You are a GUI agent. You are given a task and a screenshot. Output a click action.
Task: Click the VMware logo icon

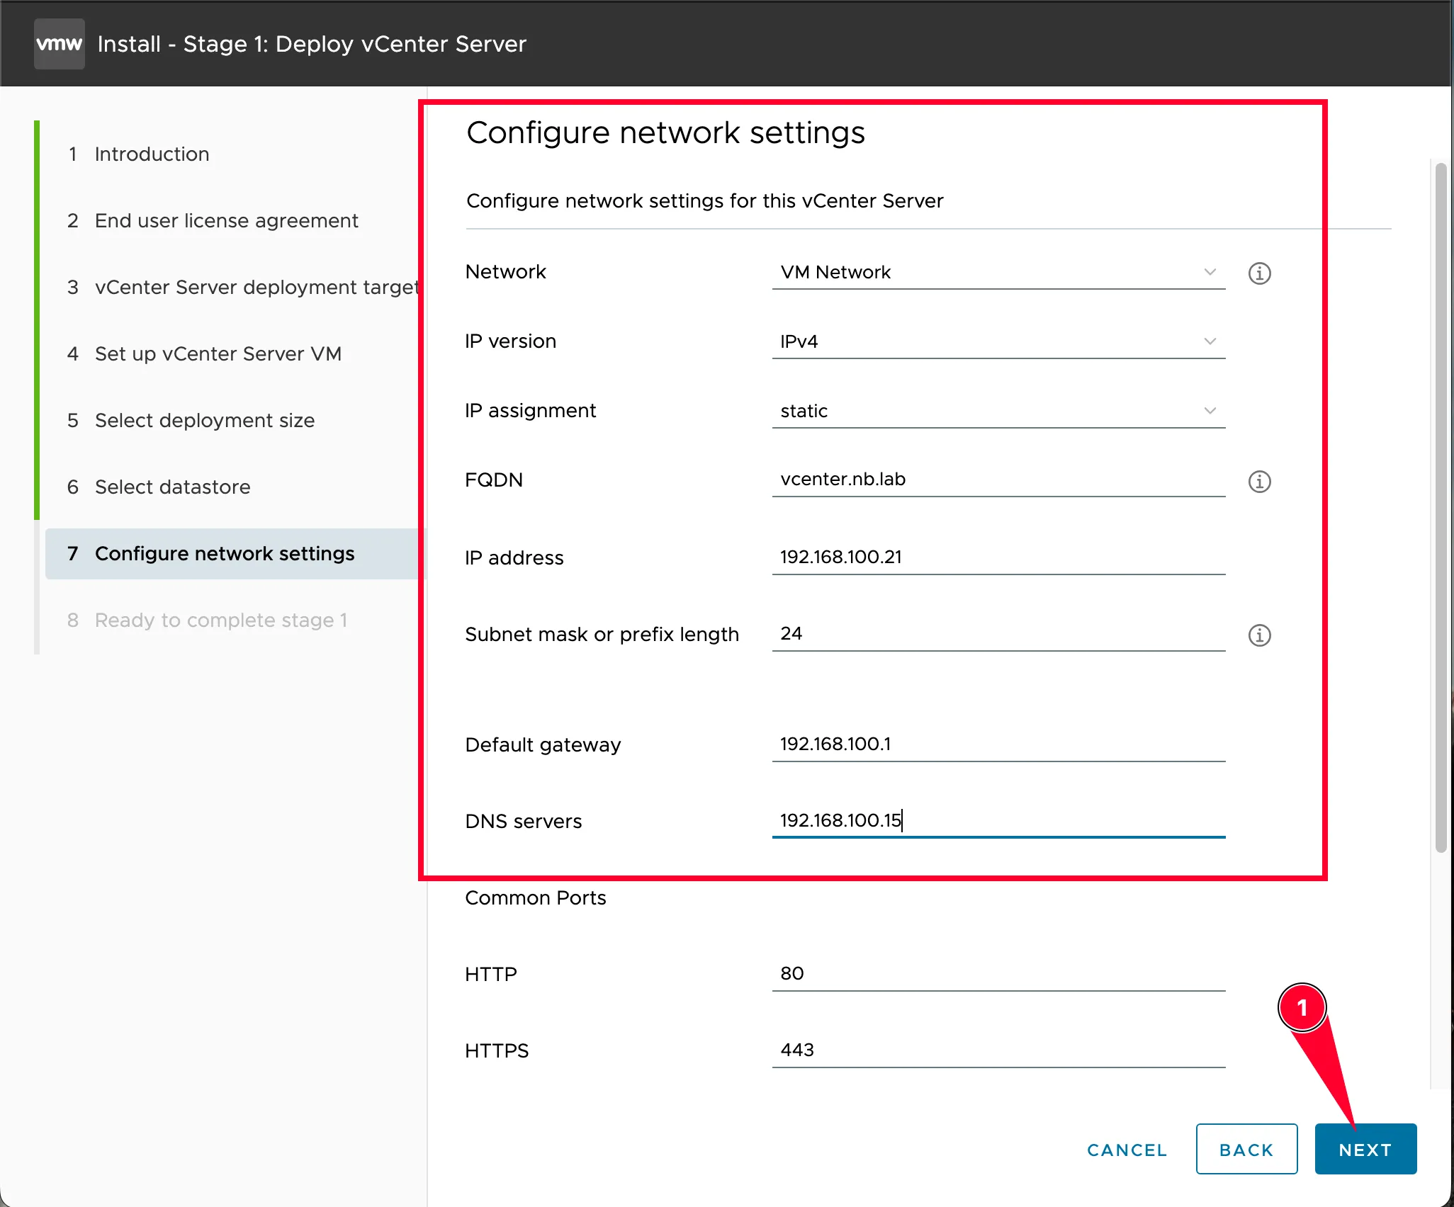click(x=60, y=44)
